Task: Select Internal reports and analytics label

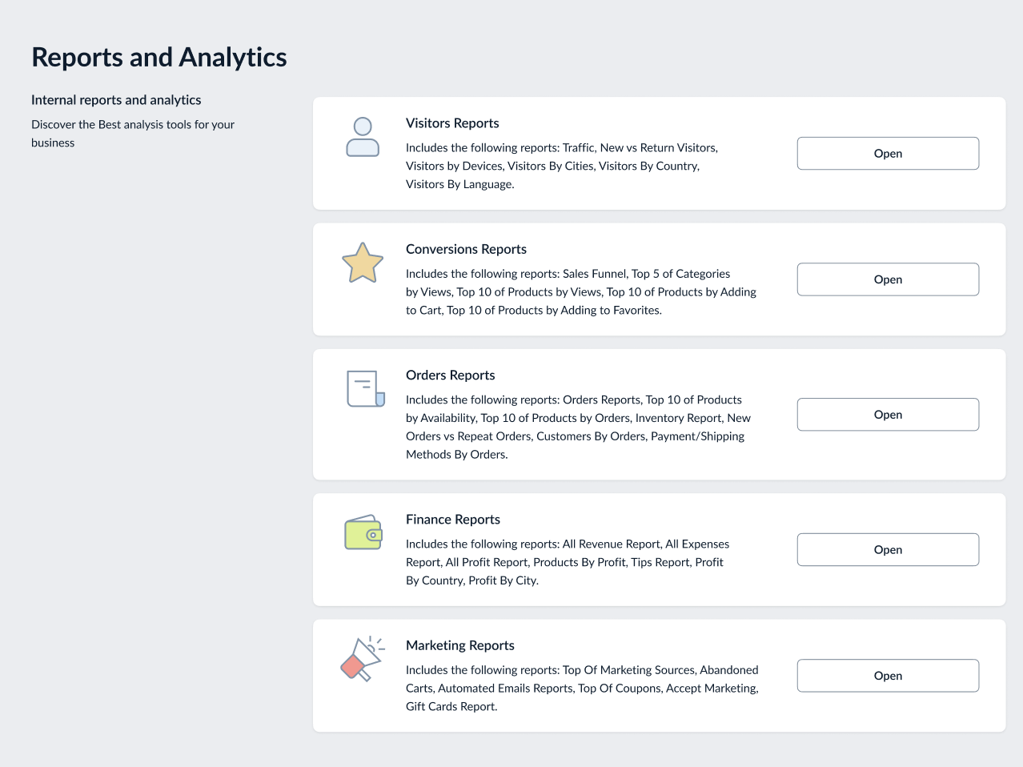Action: click(x=116, y=99)
